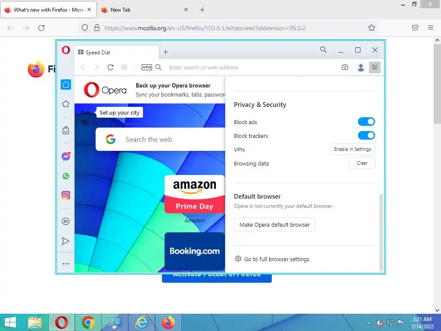Open Internet Explorer from taskbar
The image size is (441, 331).
[x=141, y=322]
